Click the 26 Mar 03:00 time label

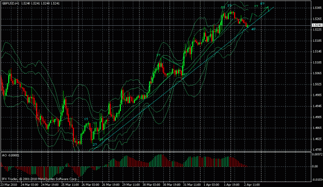tap(90, 184)
